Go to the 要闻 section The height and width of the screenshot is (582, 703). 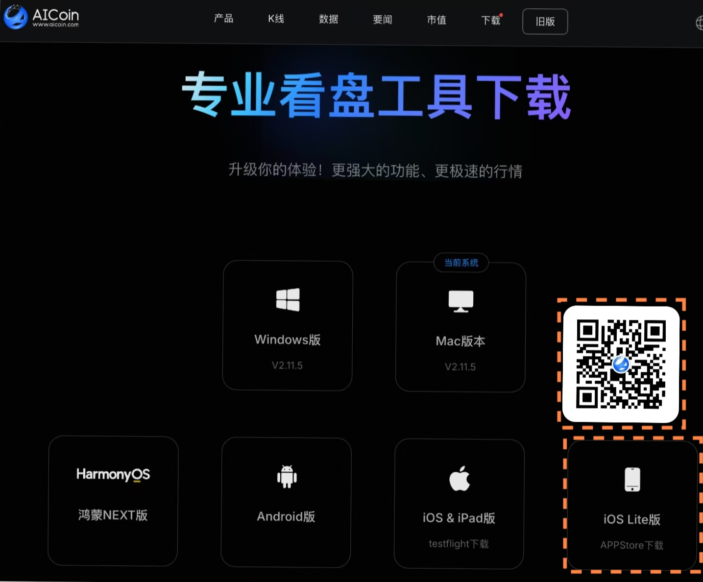point(383,20)
